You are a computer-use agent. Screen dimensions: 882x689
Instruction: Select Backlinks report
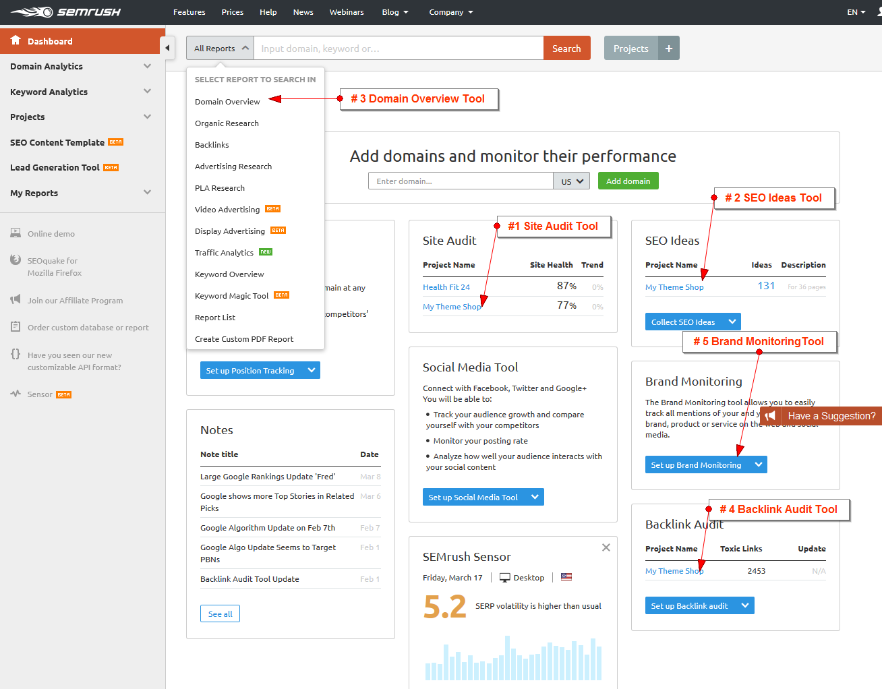pos(212,145)
